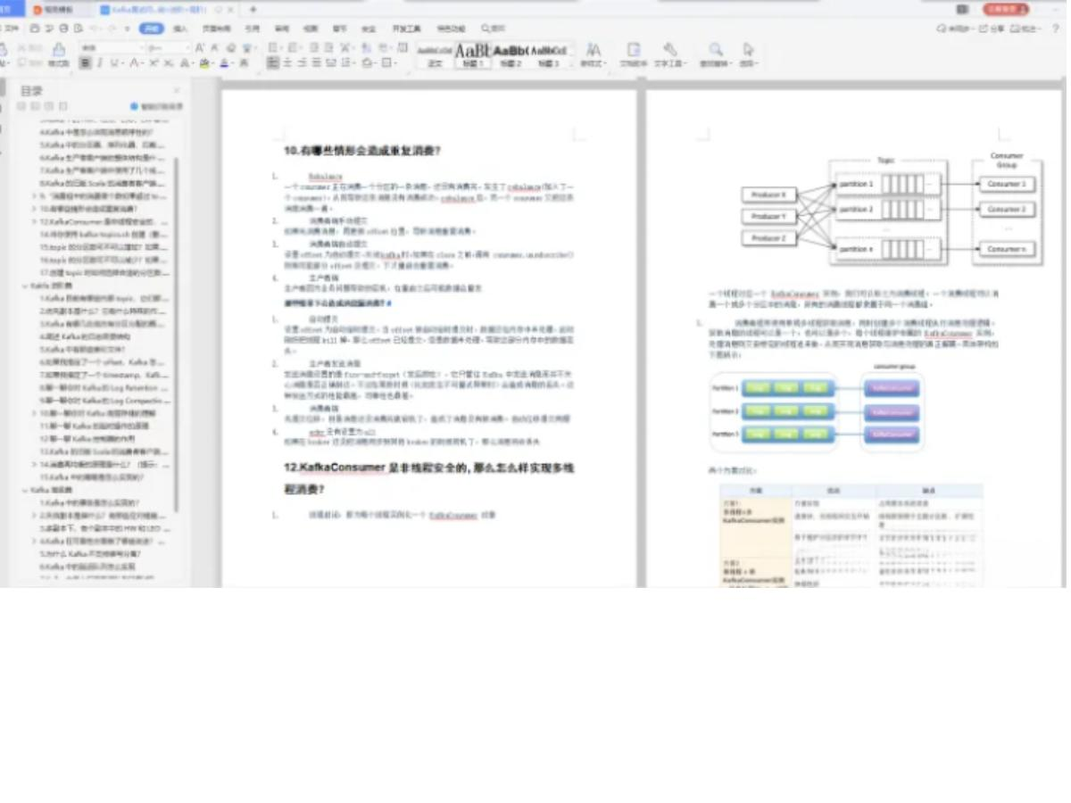Click the numbered list icon
The height and width of the screenshot is (803, 1071).
(x=292, y=48)
